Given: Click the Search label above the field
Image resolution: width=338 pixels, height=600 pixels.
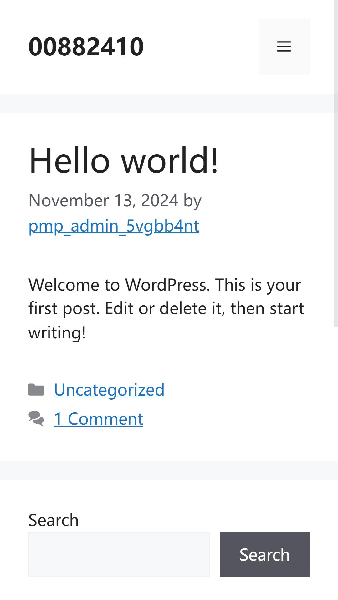Looking at the screenshot, I should (54, 520).
